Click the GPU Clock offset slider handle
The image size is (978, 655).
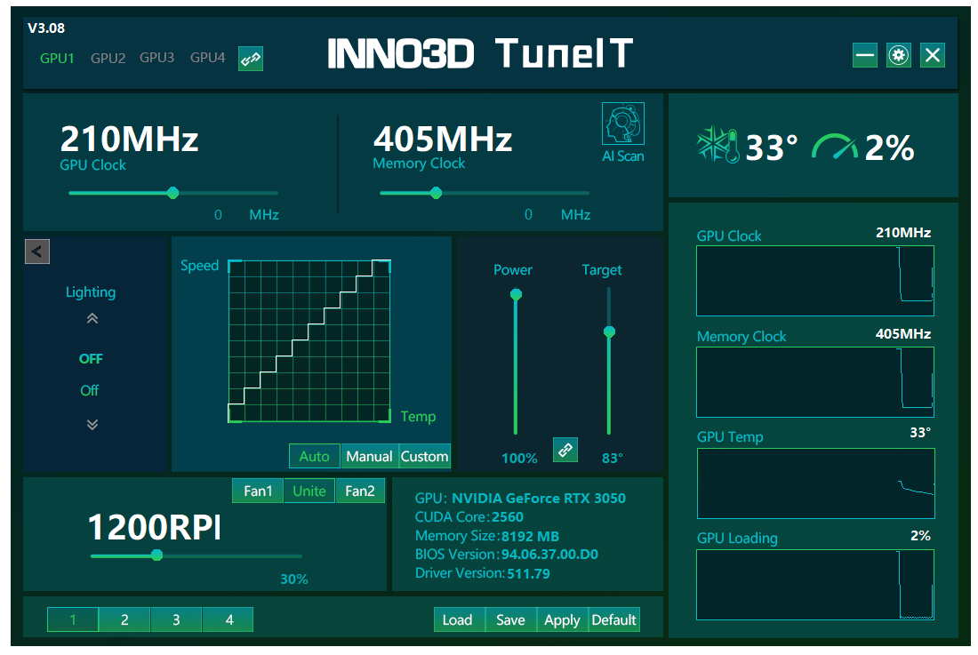(x=173, y=193)
